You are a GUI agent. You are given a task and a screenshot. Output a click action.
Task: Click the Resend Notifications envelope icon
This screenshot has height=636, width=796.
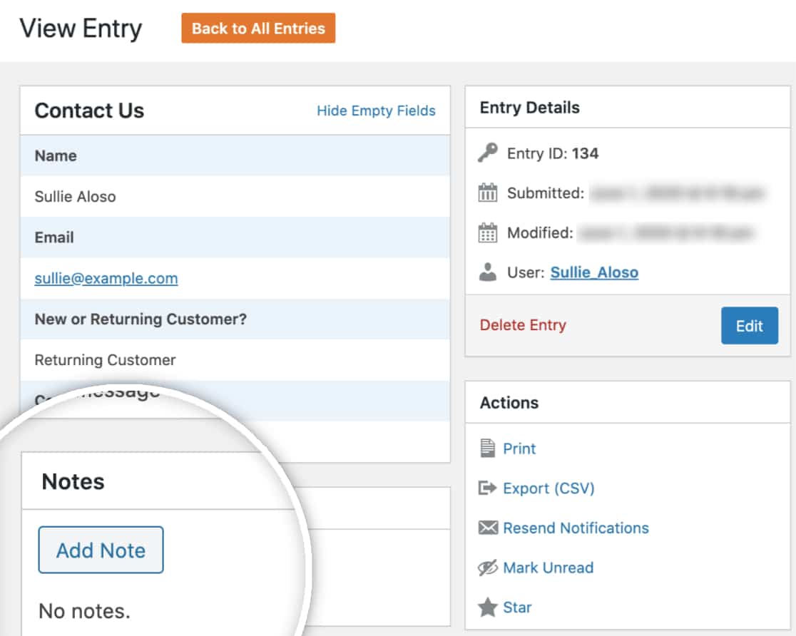(x=488, y=528)
